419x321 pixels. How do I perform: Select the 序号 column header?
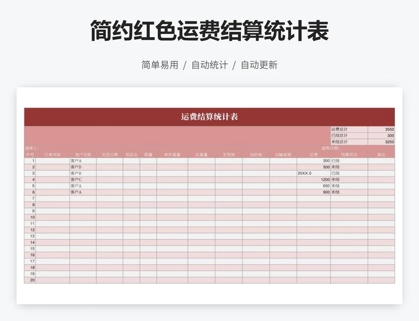[30, 154]
